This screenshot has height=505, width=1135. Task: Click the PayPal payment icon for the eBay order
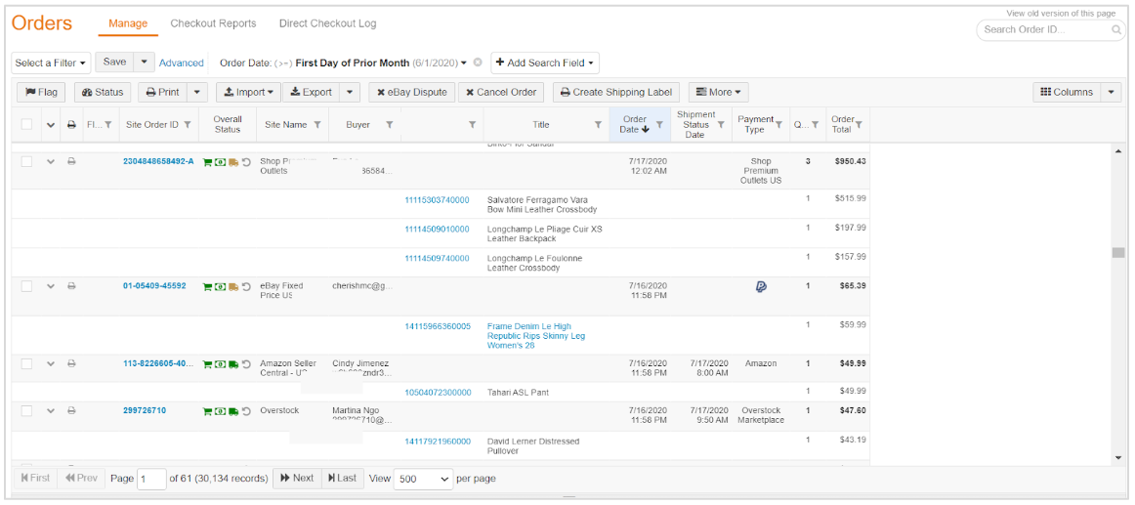click(x=761, y=286)
